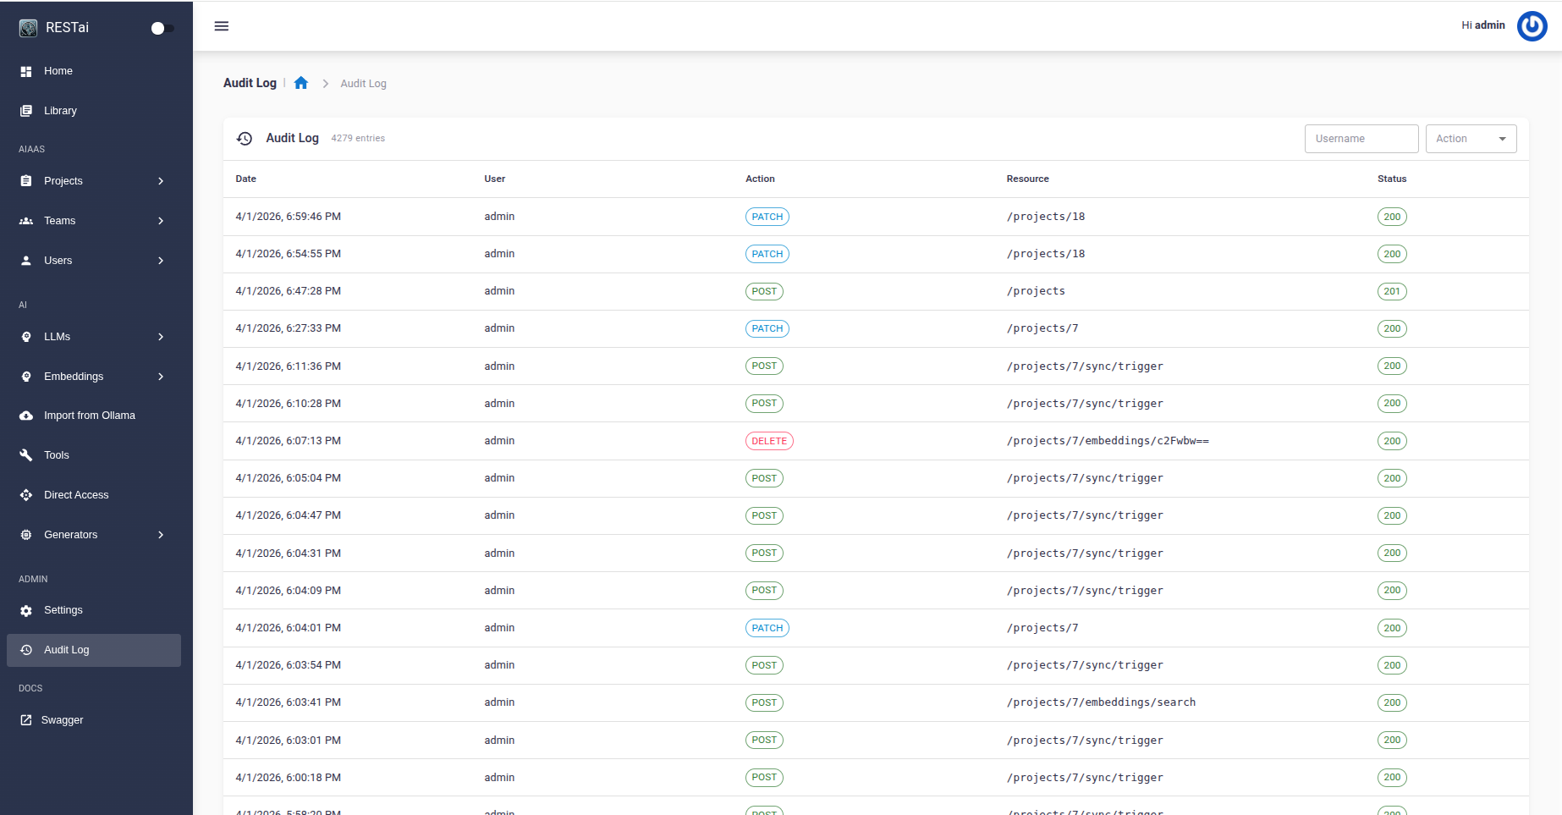Click the PATCH badge at 6:04:01 PM
Viewport: 1562px width, 815px height.
767,628
